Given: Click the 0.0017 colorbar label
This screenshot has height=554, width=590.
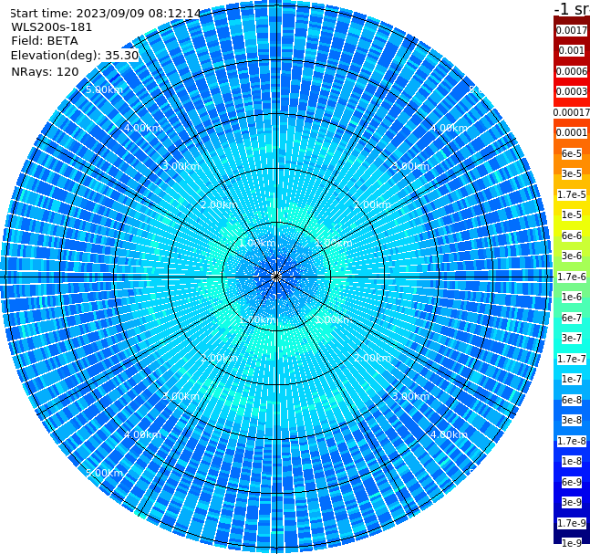Looking at the screenshot, I should pos(572,30).
